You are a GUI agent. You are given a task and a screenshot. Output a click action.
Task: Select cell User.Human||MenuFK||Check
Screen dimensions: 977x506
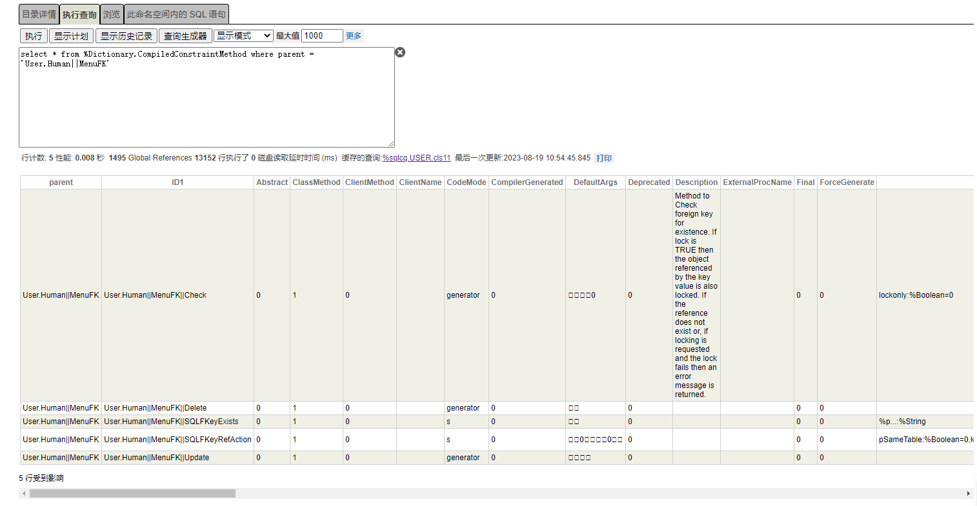click(177, 295)
